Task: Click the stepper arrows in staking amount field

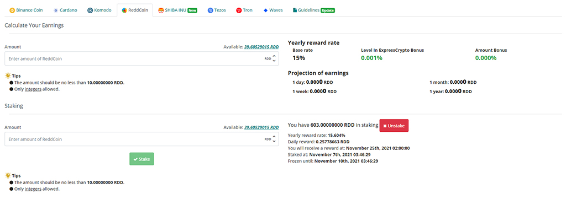Action: [274, 139]
